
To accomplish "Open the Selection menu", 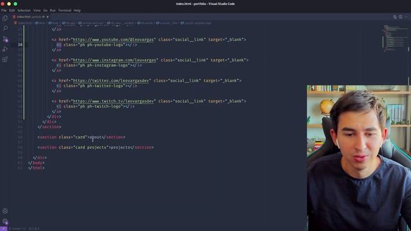I will point(24,10).
